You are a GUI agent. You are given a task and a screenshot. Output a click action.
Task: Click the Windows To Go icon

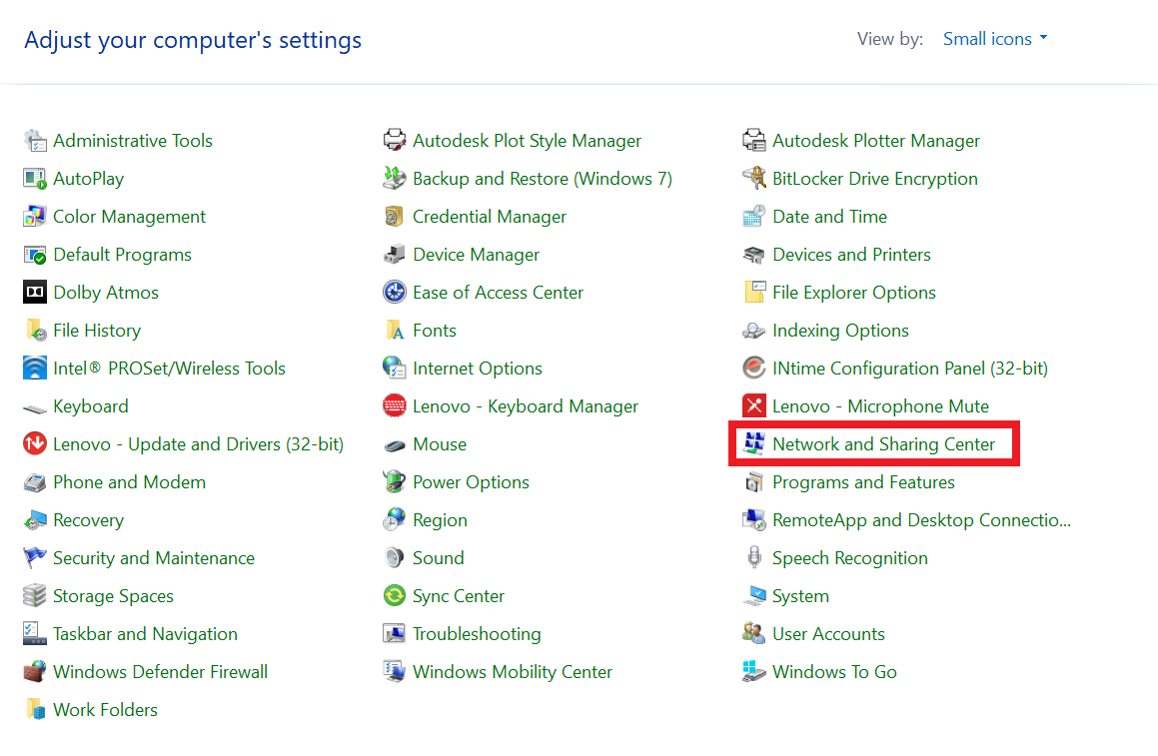click(754, 672)
